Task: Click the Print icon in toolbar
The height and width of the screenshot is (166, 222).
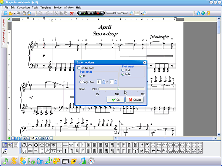Action: (24, 13)
